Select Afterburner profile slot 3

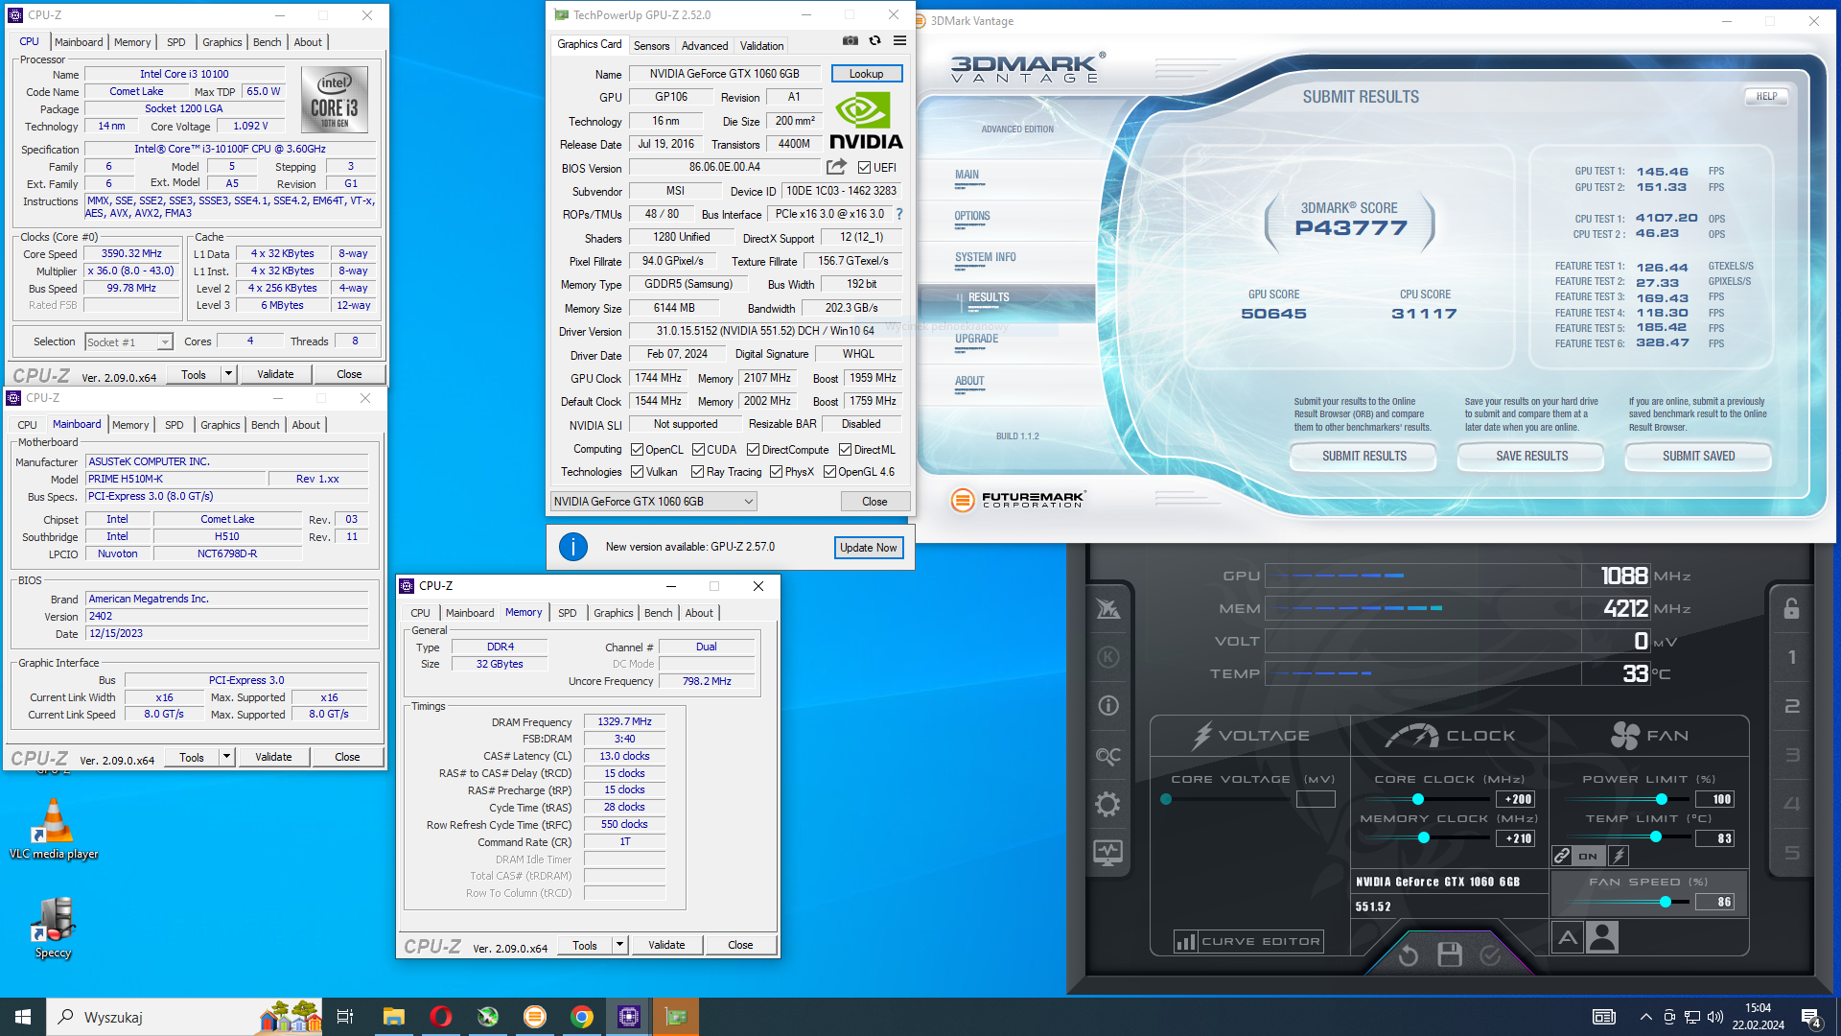click(x=1791, y=756)
